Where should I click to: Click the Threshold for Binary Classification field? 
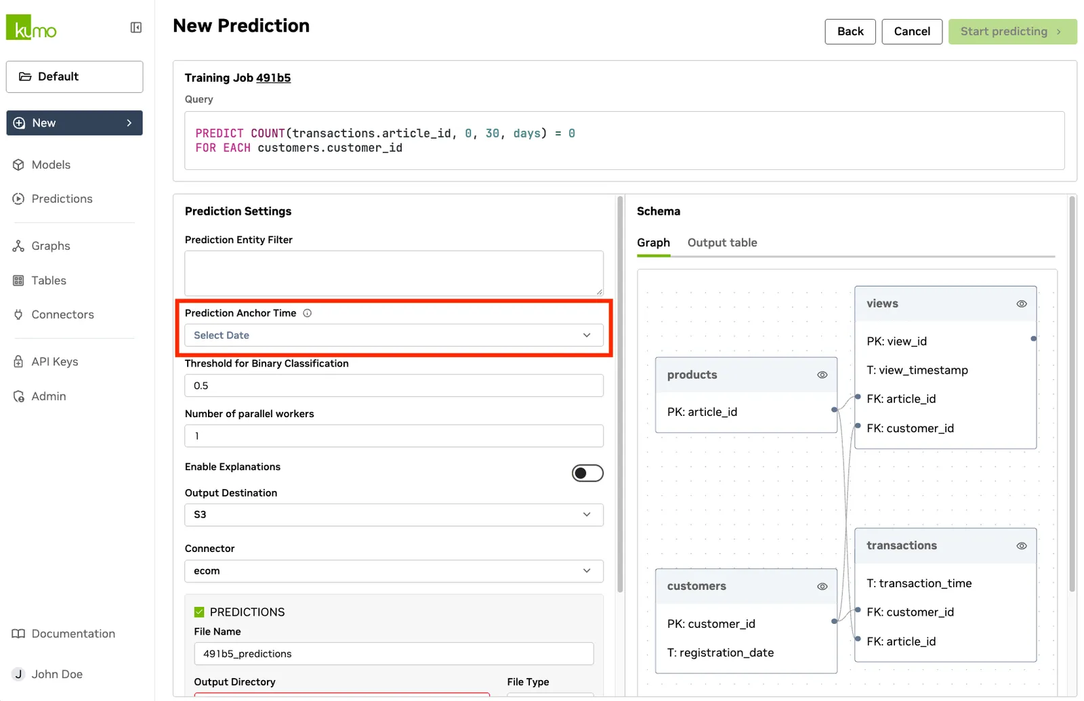point(394,385)
